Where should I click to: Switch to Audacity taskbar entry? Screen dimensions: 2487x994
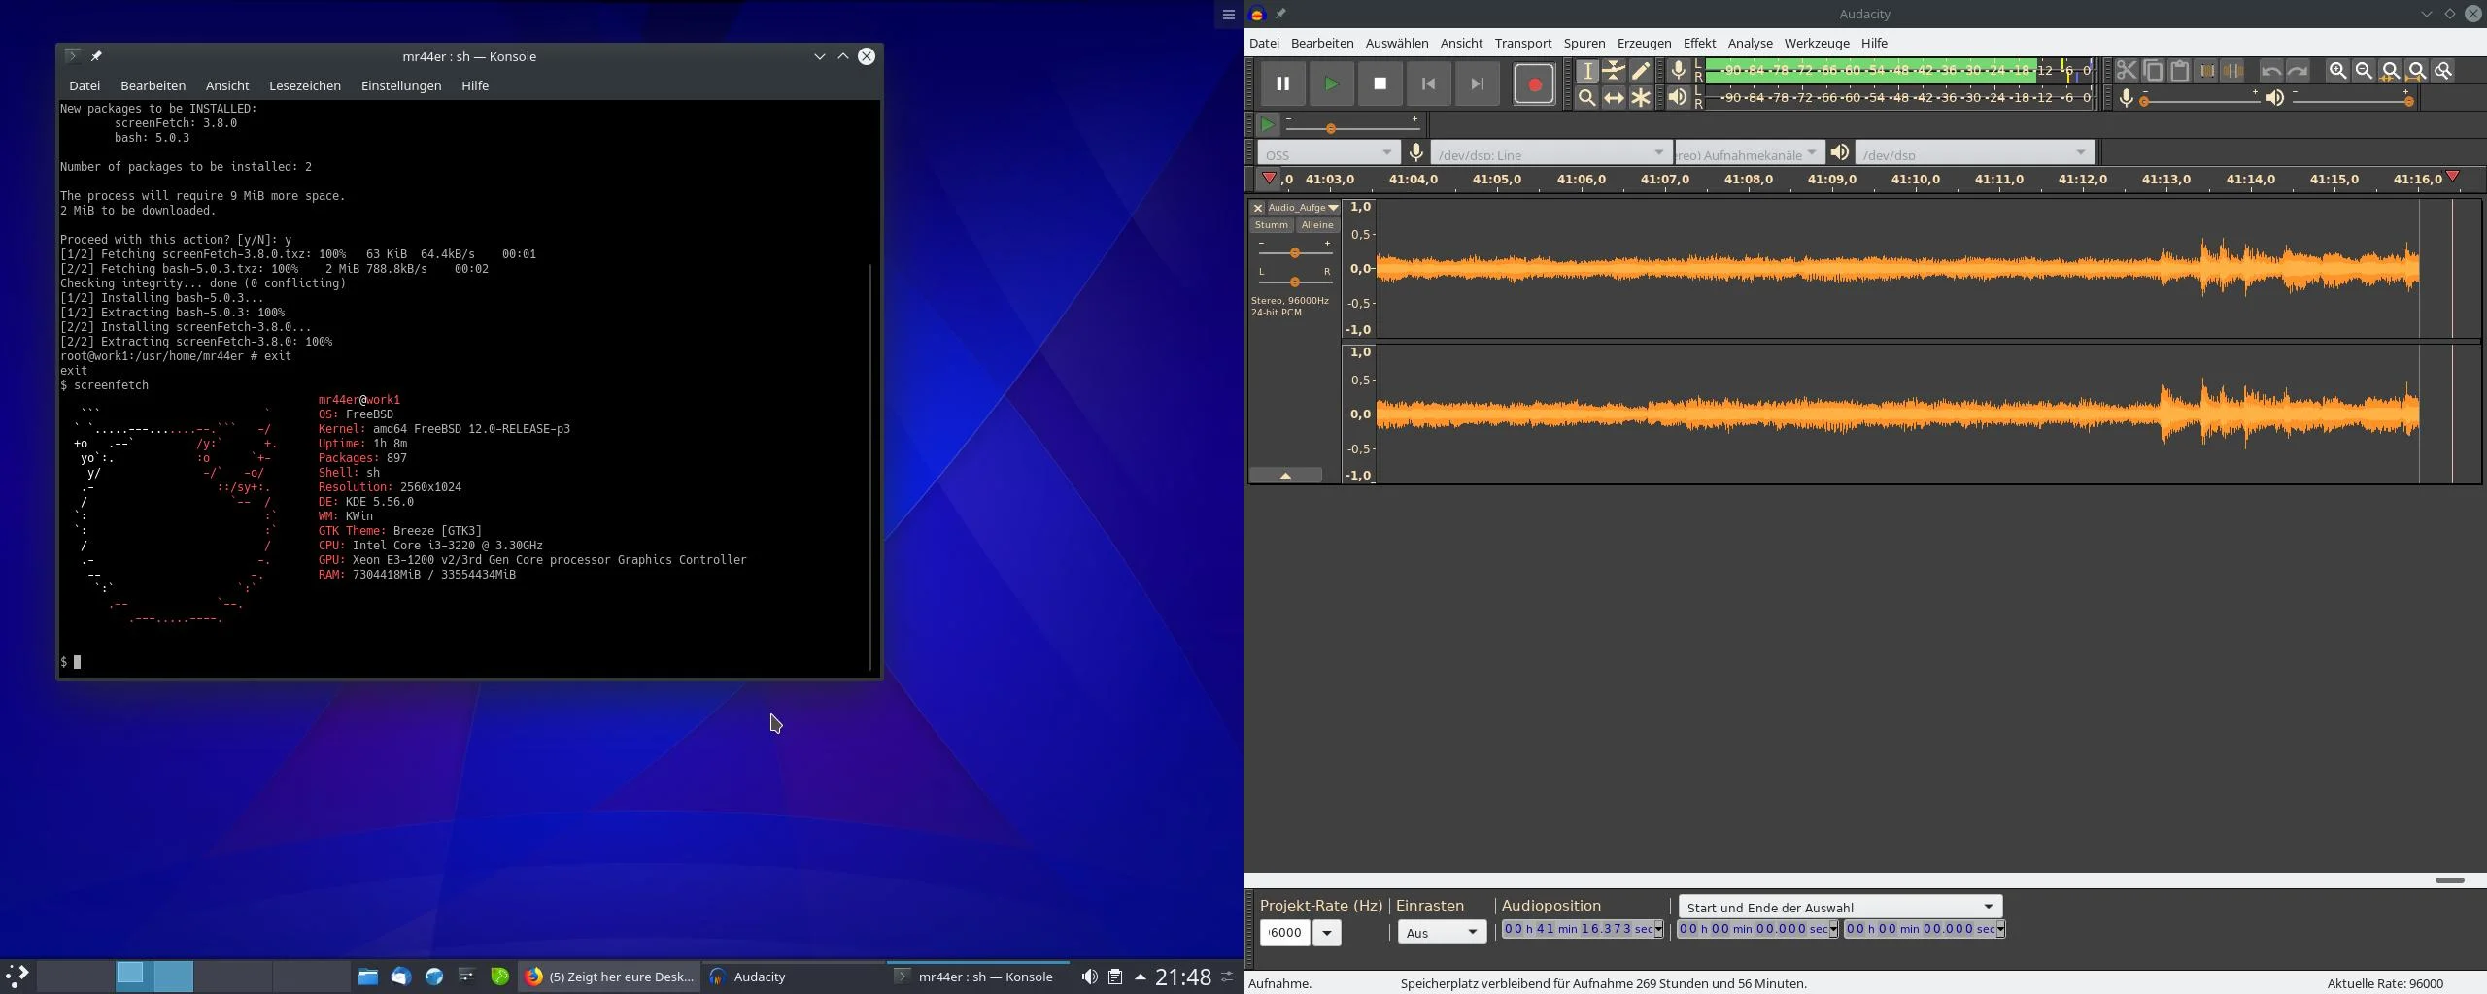[793, 977]
